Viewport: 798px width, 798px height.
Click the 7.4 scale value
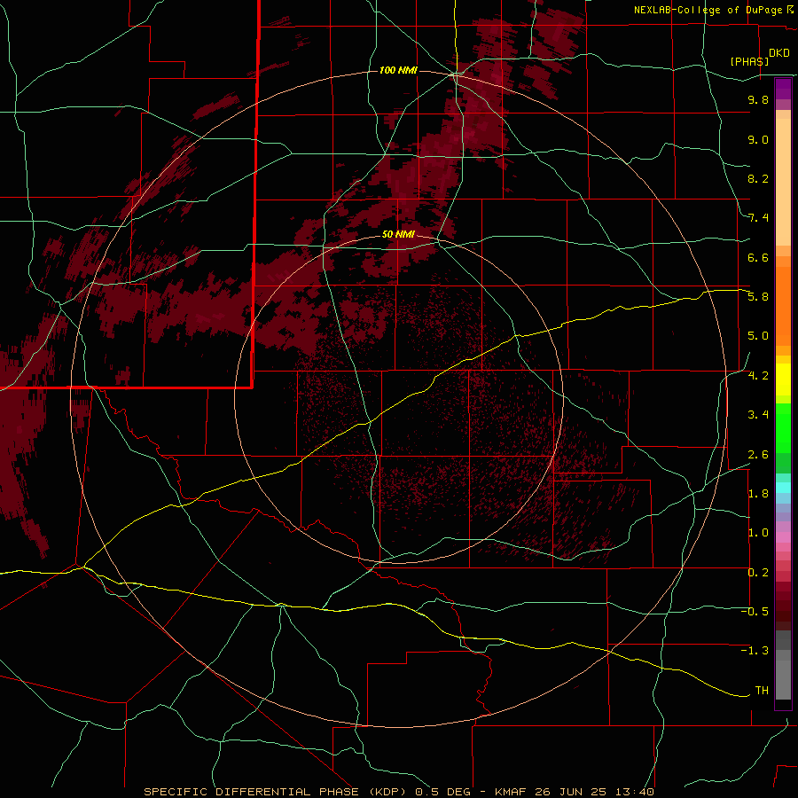pyautogui.click(x=758, y=217)
